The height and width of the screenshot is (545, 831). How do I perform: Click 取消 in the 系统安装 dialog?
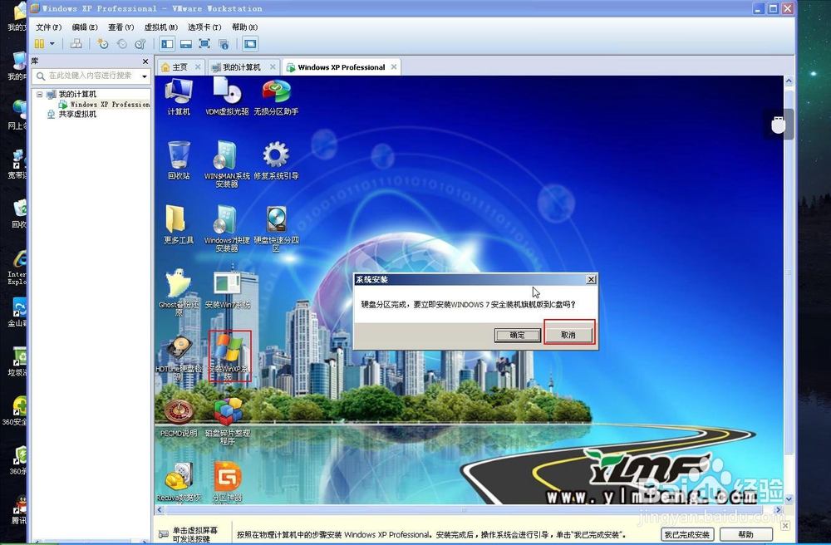pos(568,334)
